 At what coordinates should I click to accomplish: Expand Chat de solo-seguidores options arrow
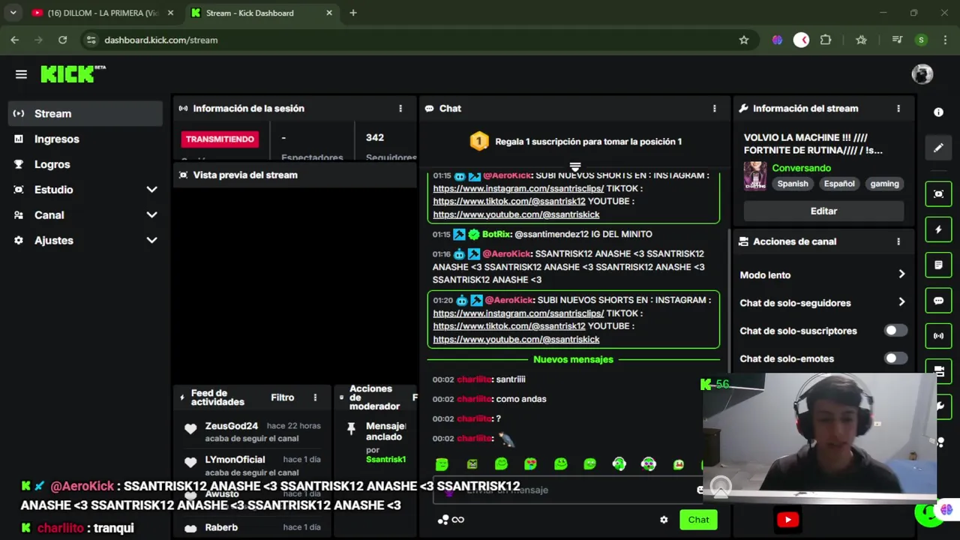[901, 303]
